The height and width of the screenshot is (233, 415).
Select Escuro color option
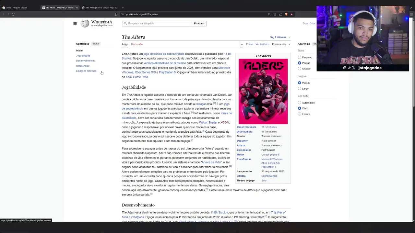pyautogui.click(x=299, y=114)
